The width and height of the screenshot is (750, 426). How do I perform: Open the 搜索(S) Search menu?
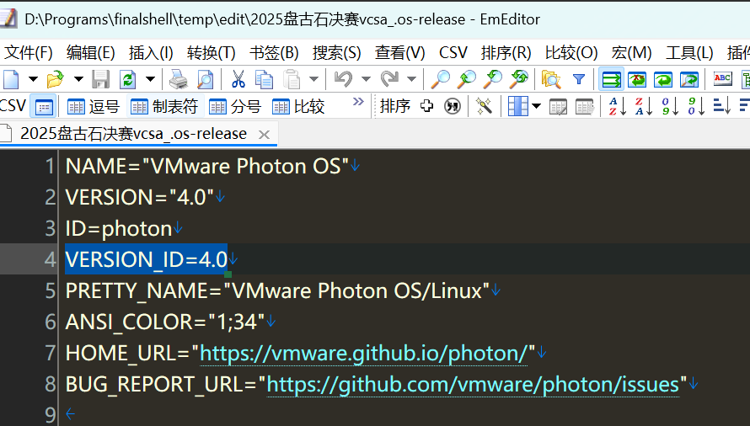(x=337, y=52)
